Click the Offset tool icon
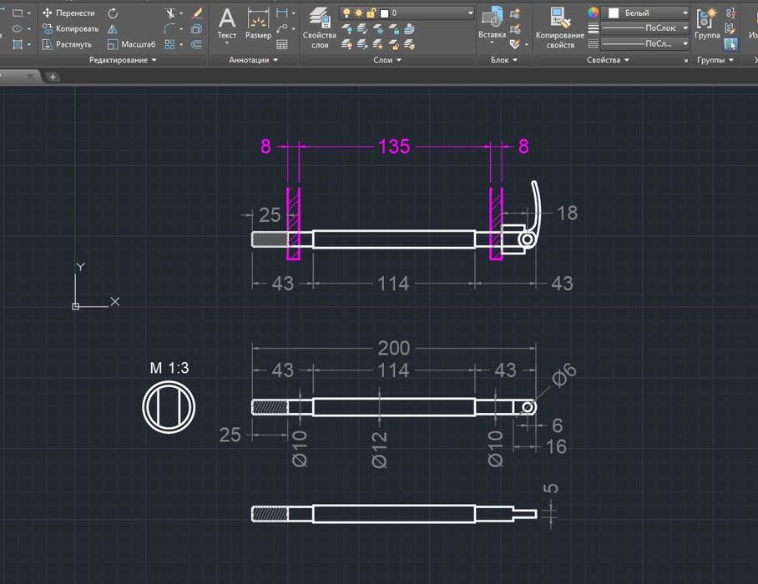The width and height of the screenshot is (758, 584). pos(196,44)
